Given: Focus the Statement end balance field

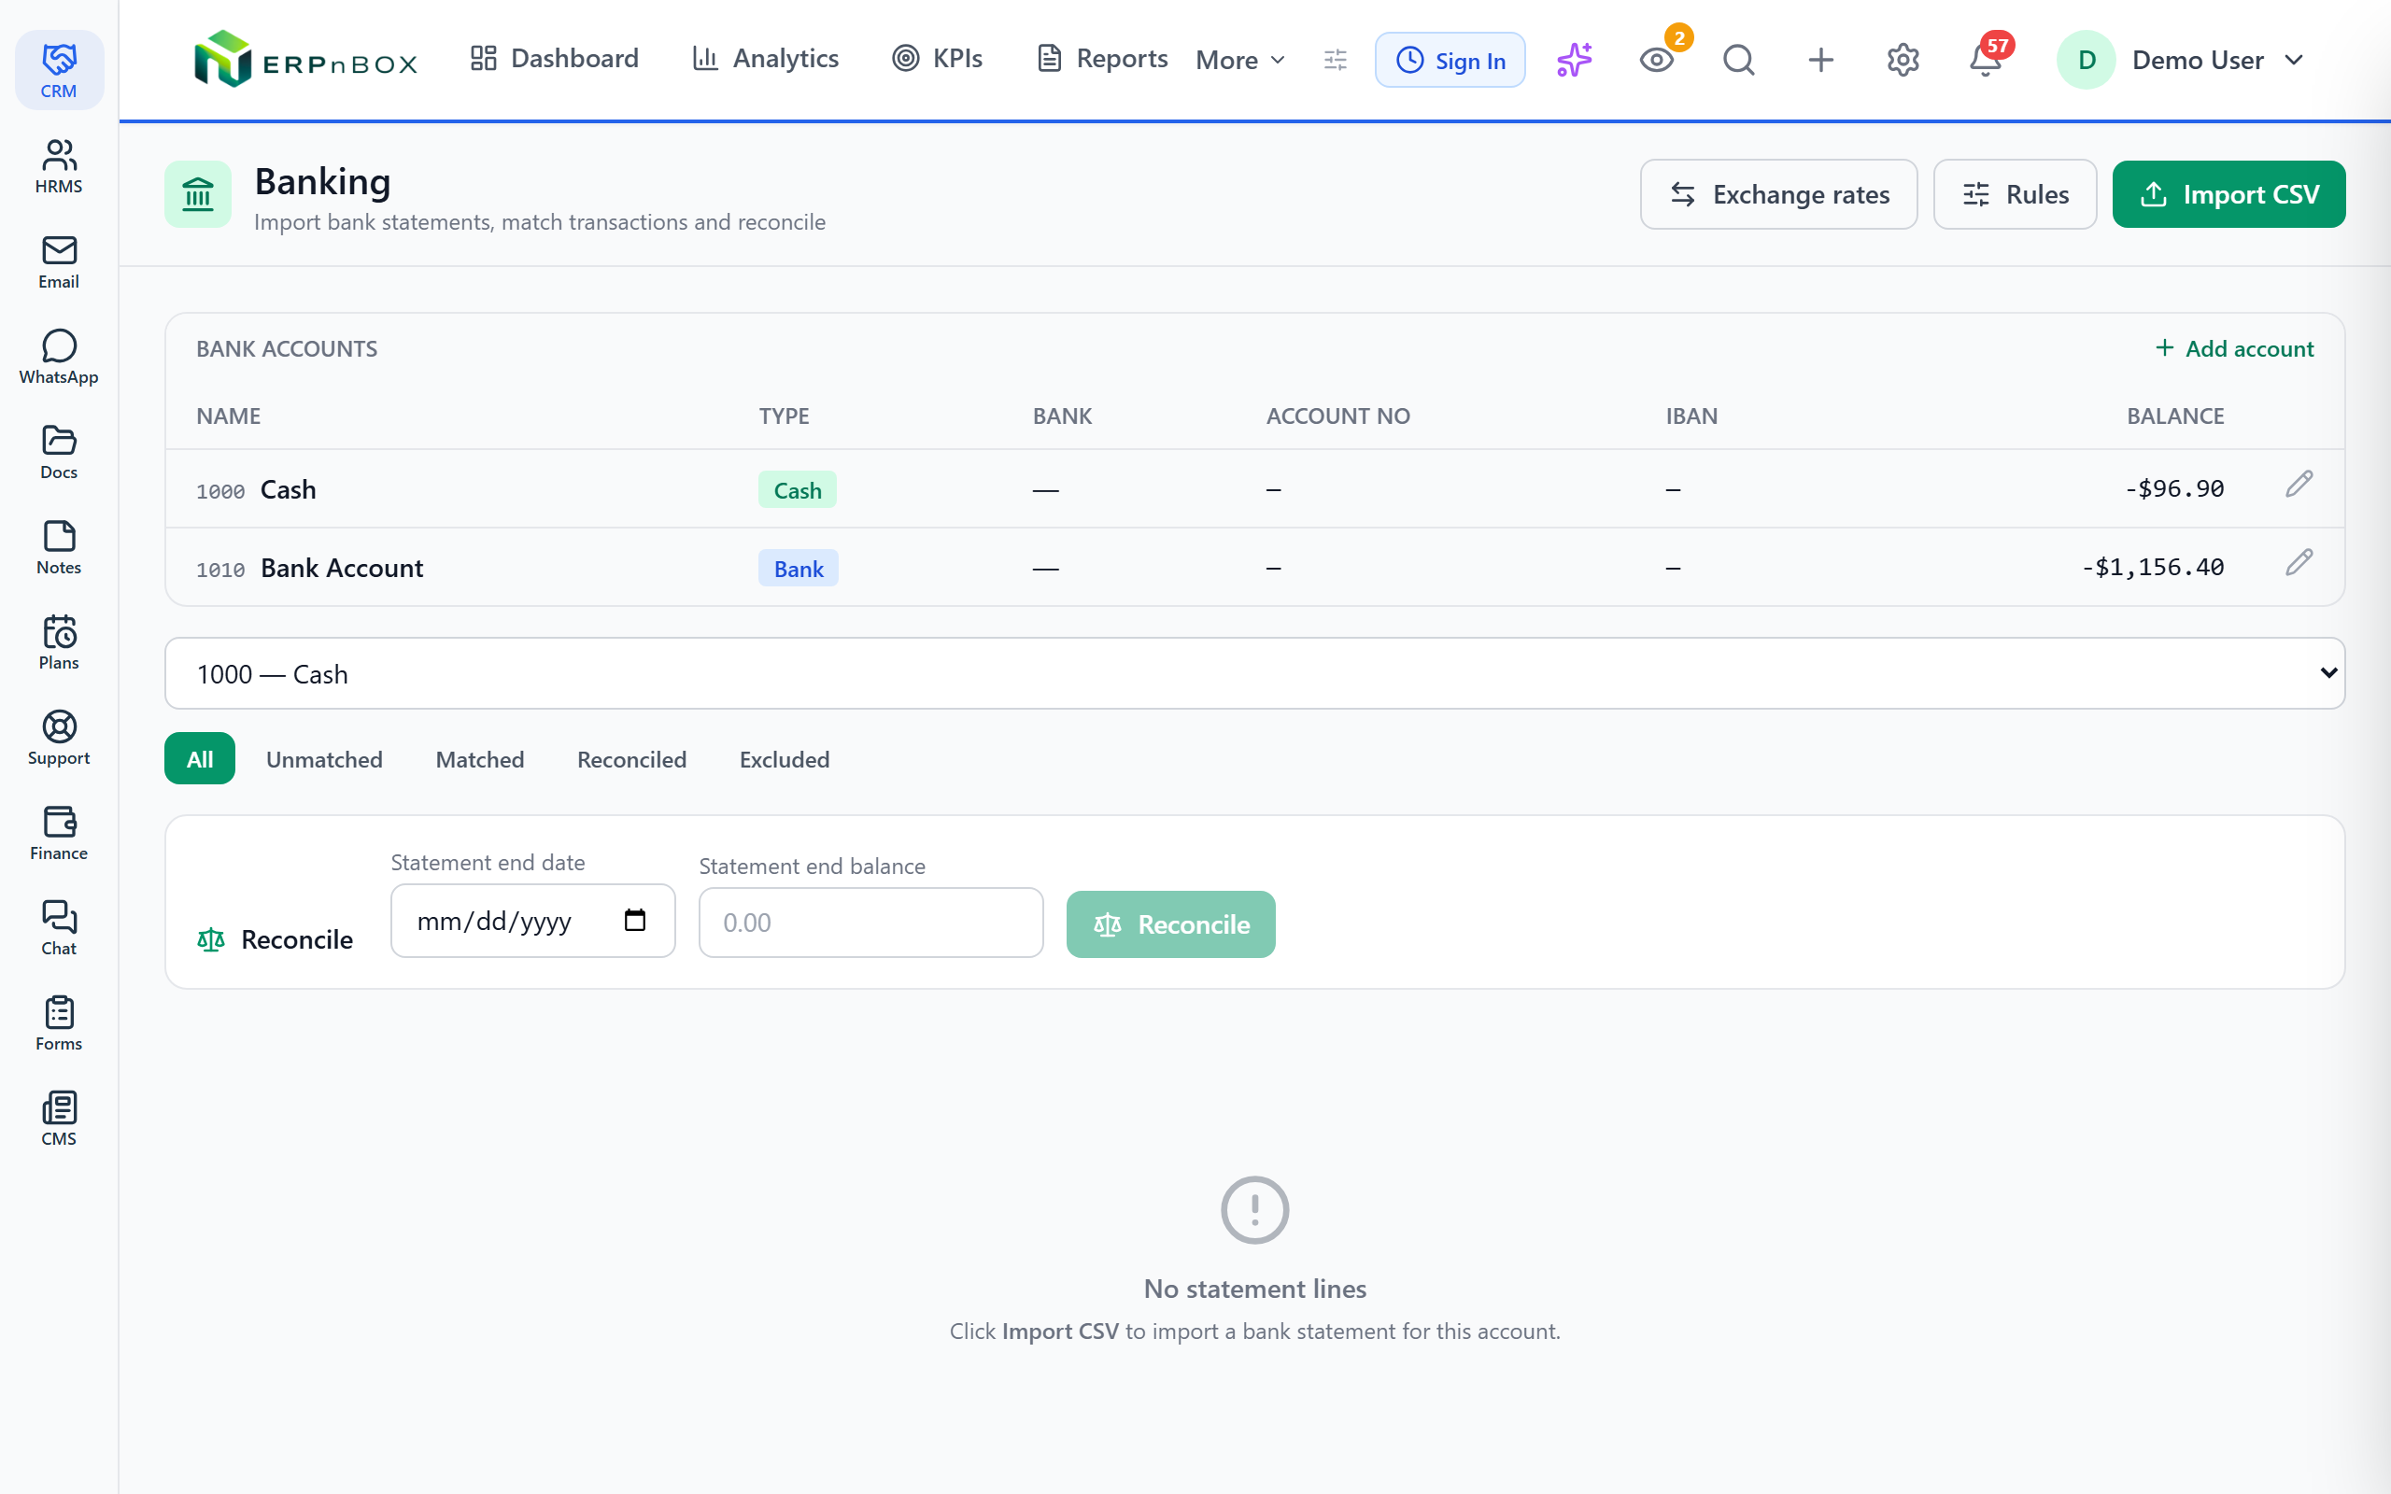Looking at the screenshot, I should coord(871,922).
